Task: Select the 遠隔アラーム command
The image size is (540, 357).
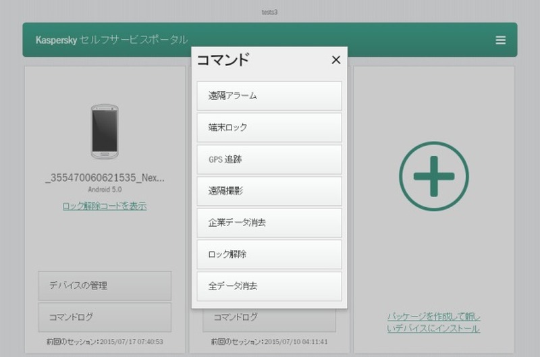Action: (269, 96)
